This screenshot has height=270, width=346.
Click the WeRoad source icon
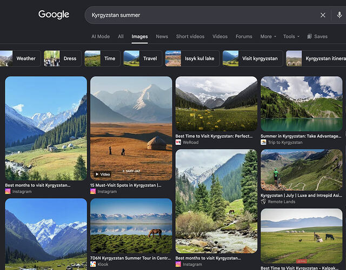(178, 142)
